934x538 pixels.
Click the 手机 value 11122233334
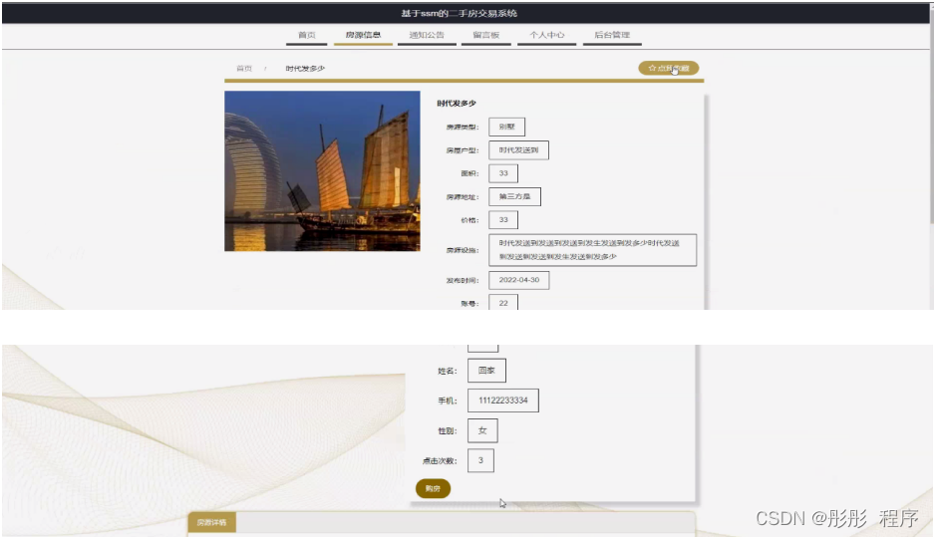coord(503,401)
